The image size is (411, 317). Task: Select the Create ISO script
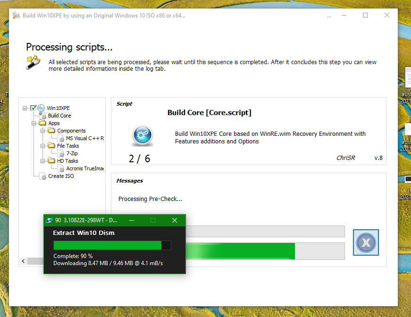61,176
